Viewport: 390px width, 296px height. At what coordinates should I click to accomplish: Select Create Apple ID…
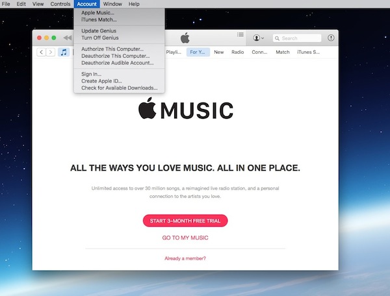click(x=120, y=81)
